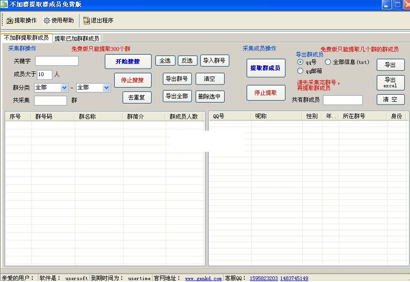Click the 退出程序 exit icon
The image size is (410, 282).
86,21
